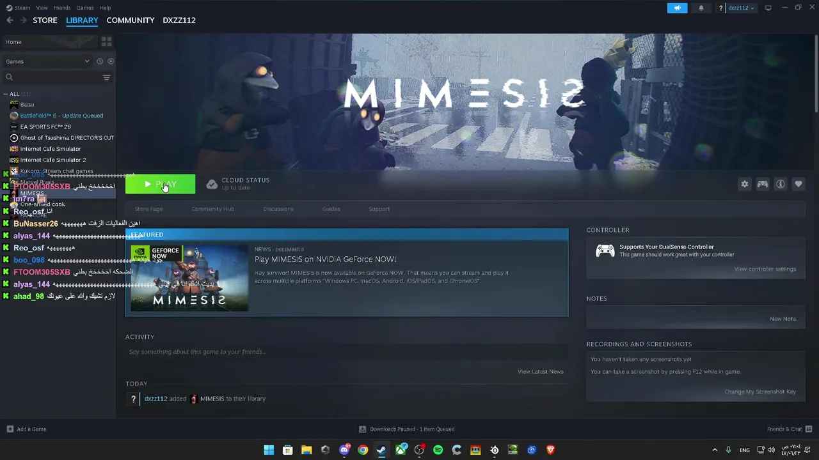Click the cloud status checkmark icon
Viewport: 819px width, 460px height.
[x=212, y=184]
